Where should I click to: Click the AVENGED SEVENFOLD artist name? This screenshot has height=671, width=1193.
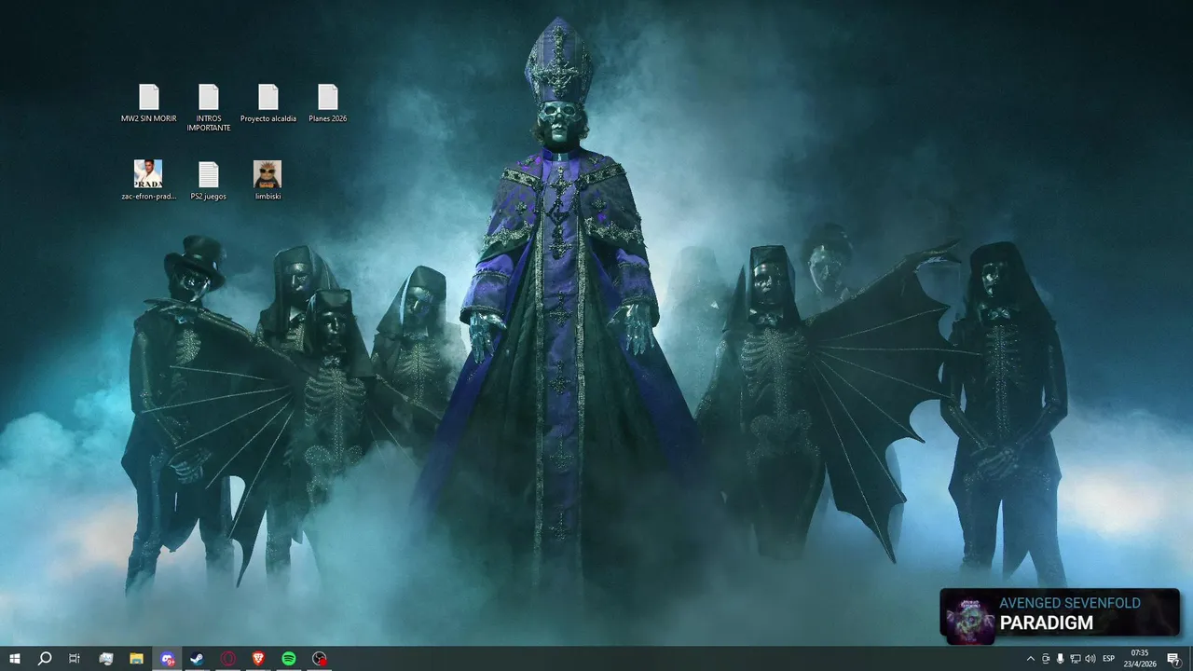tap(1070, 603)
